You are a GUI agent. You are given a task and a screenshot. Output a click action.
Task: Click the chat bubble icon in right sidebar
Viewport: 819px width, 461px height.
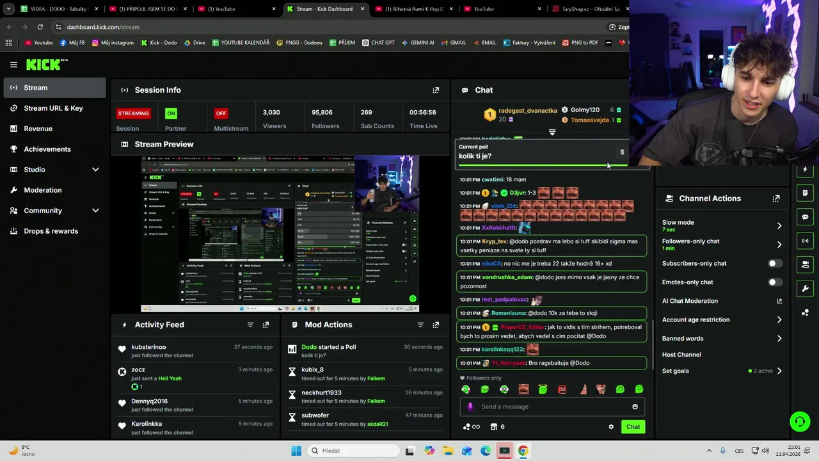coord(805,217)
